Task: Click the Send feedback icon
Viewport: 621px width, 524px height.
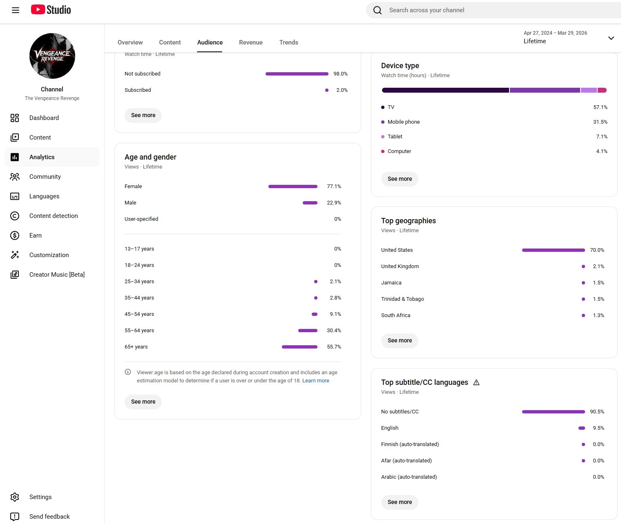Action: [15, 517]
